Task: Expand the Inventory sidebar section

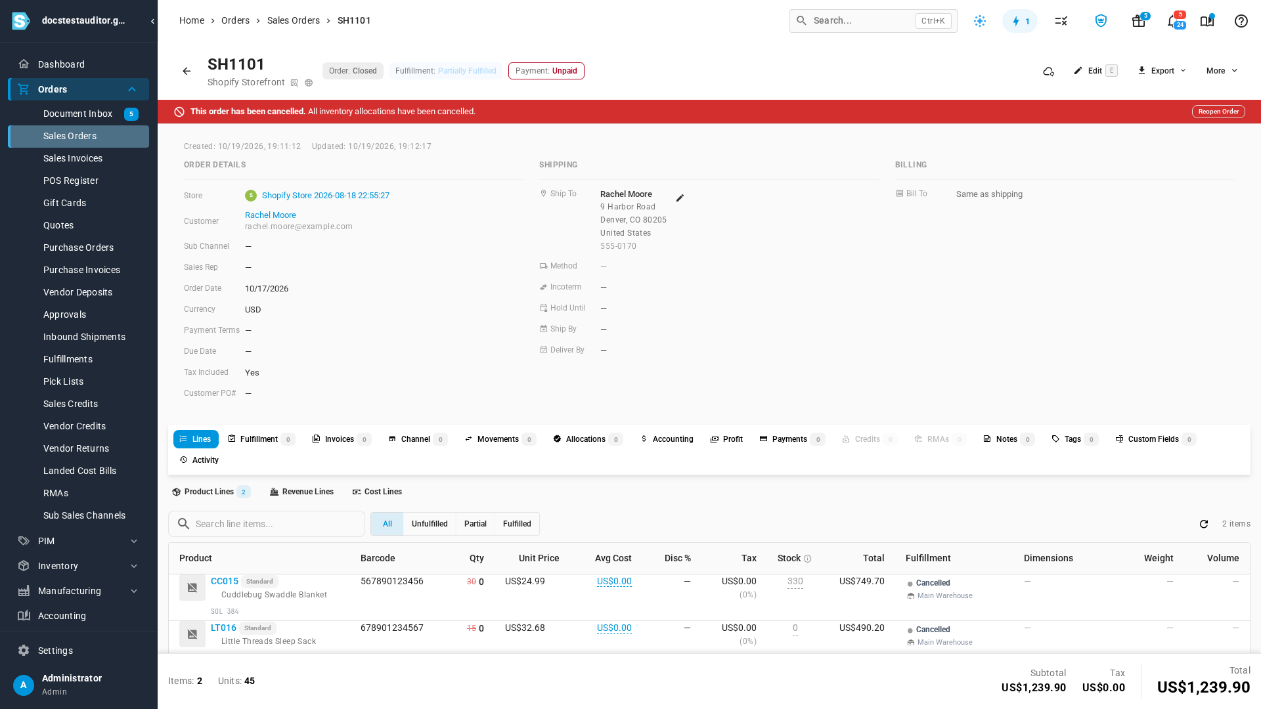Action: click(x=134, y=566)
